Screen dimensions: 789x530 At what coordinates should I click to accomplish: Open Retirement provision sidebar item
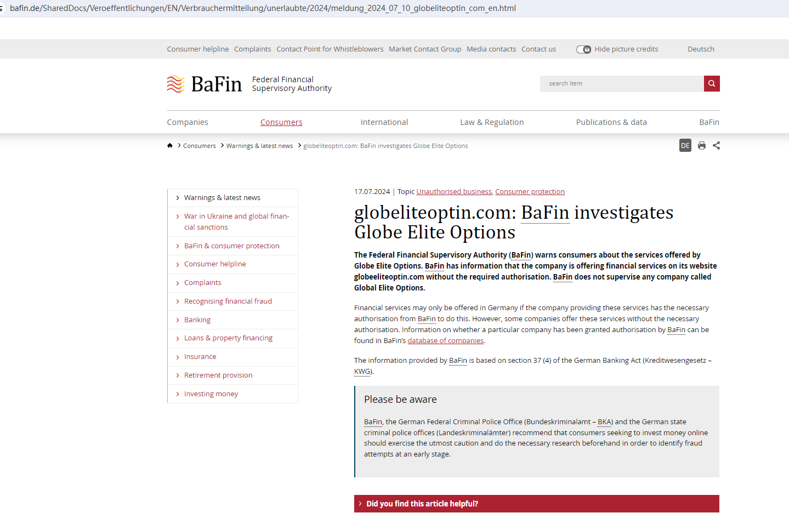(x=233, y=375)
